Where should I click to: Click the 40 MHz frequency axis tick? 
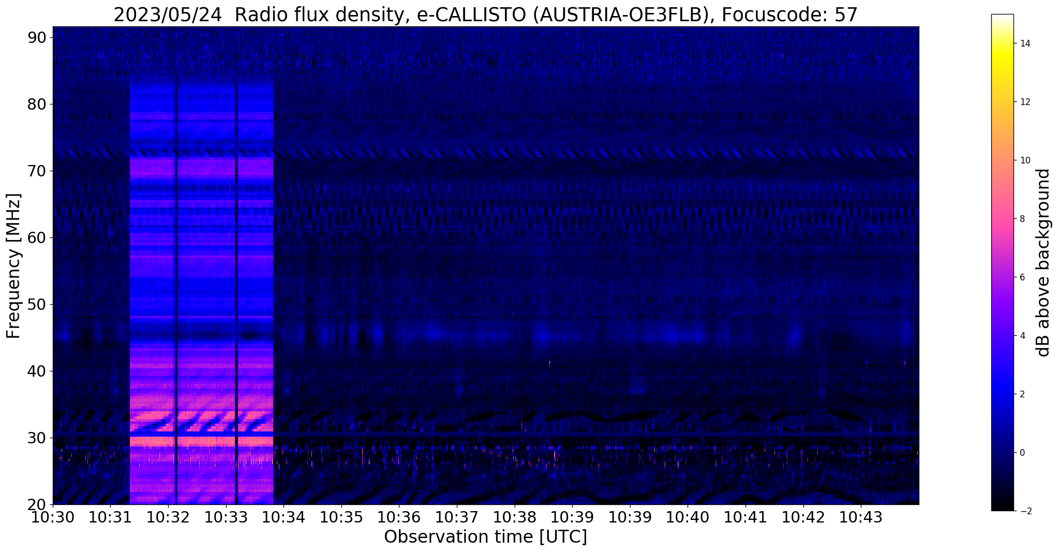coord(37,371)
